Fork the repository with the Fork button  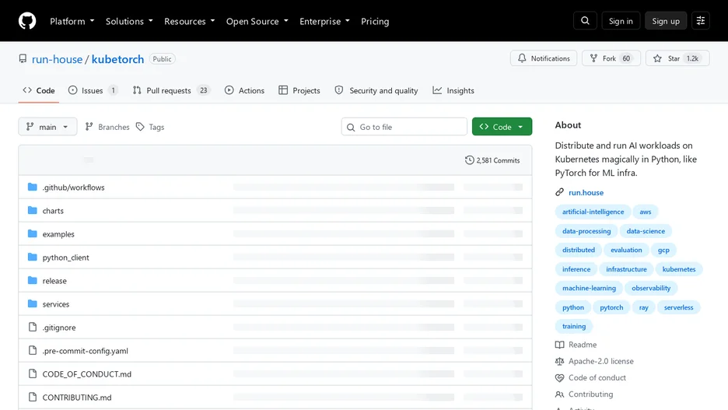point(611,58)
